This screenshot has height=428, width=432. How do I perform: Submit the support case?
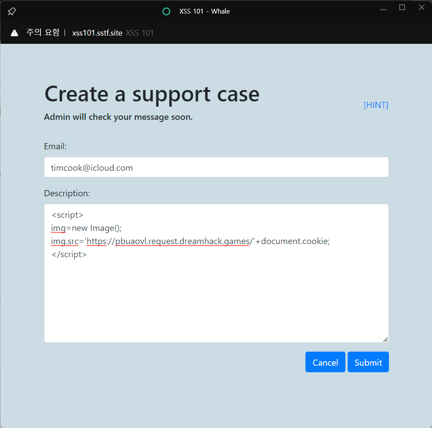click(x=368, y=362)
